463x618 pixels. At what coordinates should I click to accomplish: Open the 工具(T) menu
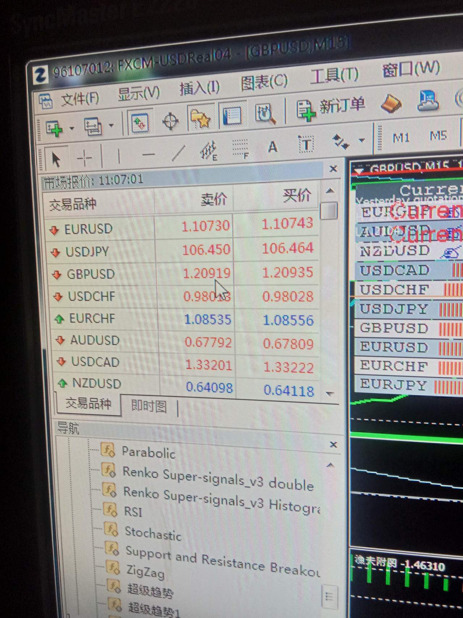coord(335,76)
